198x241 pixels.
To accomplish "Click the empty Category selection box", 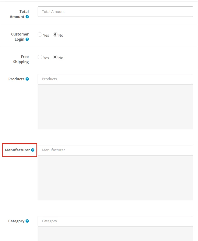I will tap(115, 234).
